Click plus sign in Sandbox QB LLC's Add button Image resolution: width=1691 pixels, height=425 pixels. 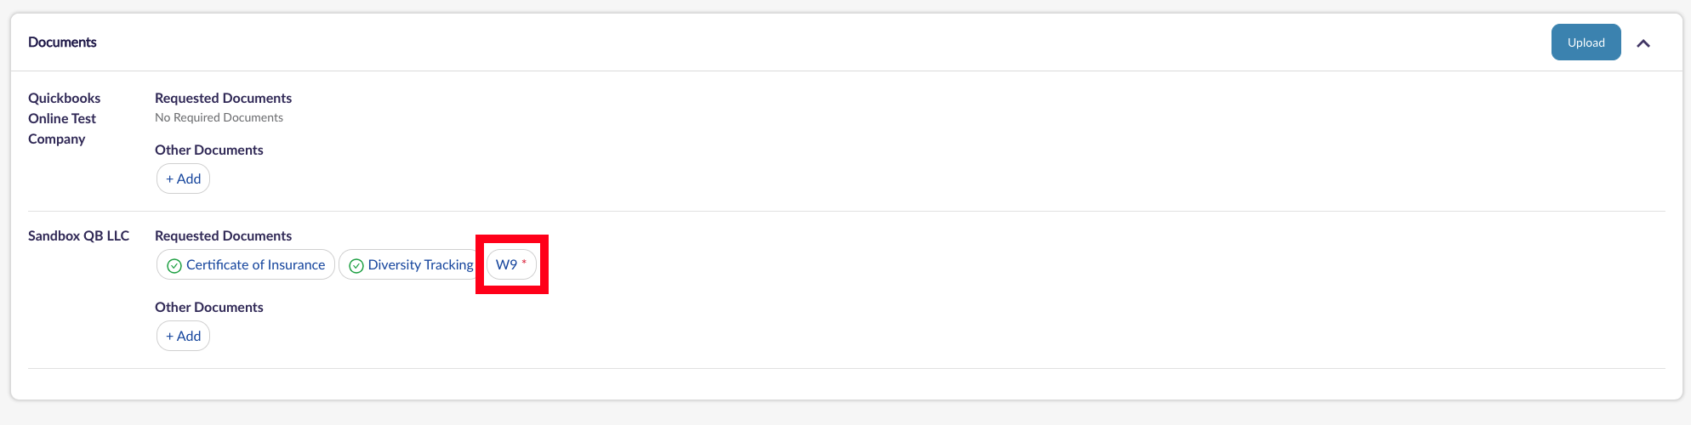170,336
